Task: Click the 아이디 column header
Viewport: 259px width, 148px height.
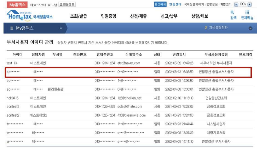Action: click(17, 54)
